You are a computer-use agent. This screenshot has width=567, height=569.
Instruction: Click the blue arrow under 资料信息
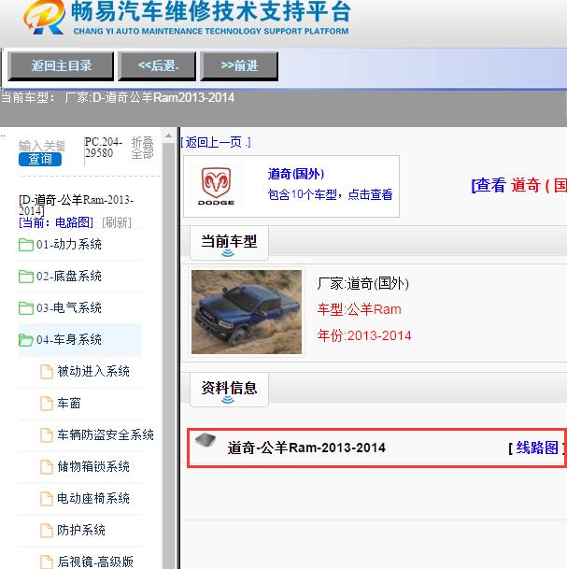[x=228, y=400]
